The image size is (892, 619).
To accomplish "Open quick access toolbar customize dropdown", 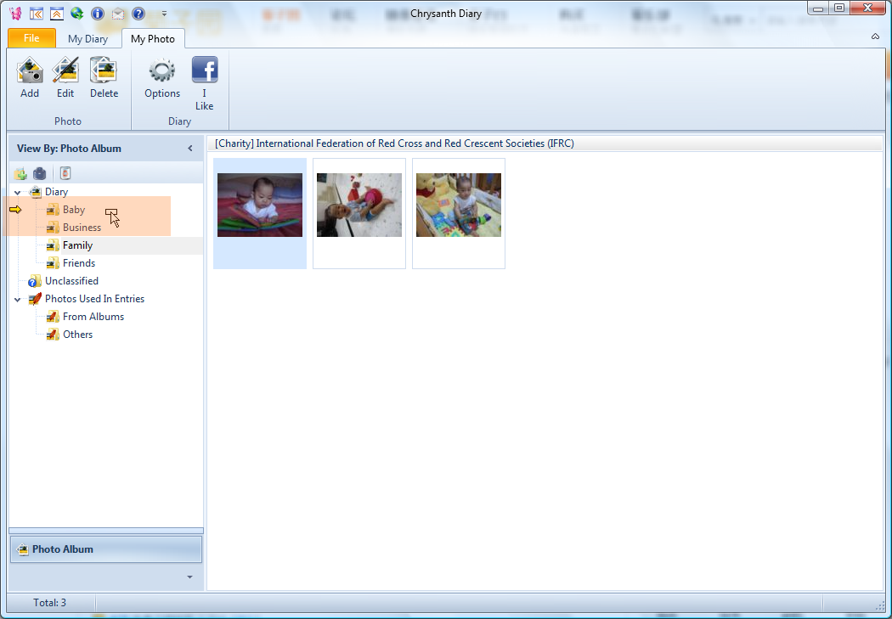I will pyautogui.click(x=164, y=14).
